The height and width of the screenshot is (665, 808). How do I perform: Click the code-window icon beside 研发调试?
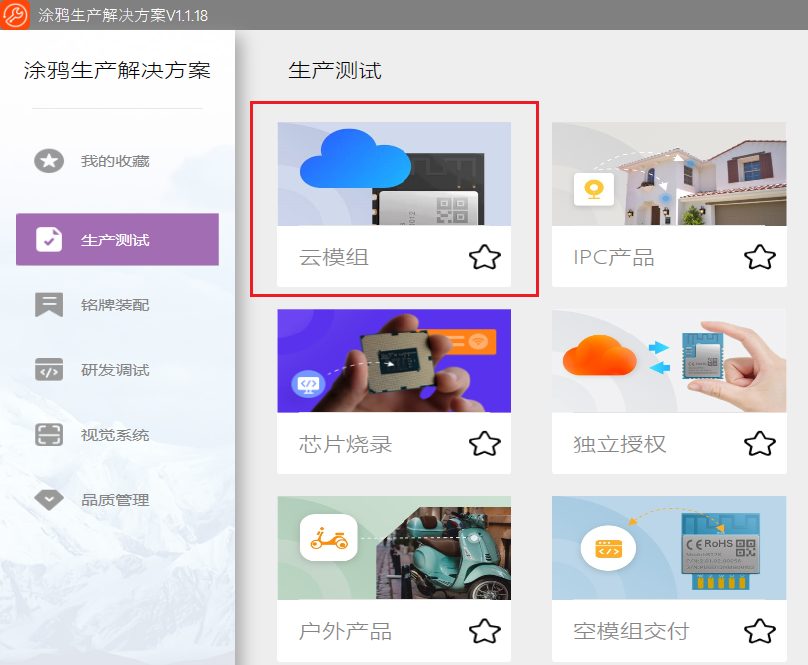click(49, 369)
